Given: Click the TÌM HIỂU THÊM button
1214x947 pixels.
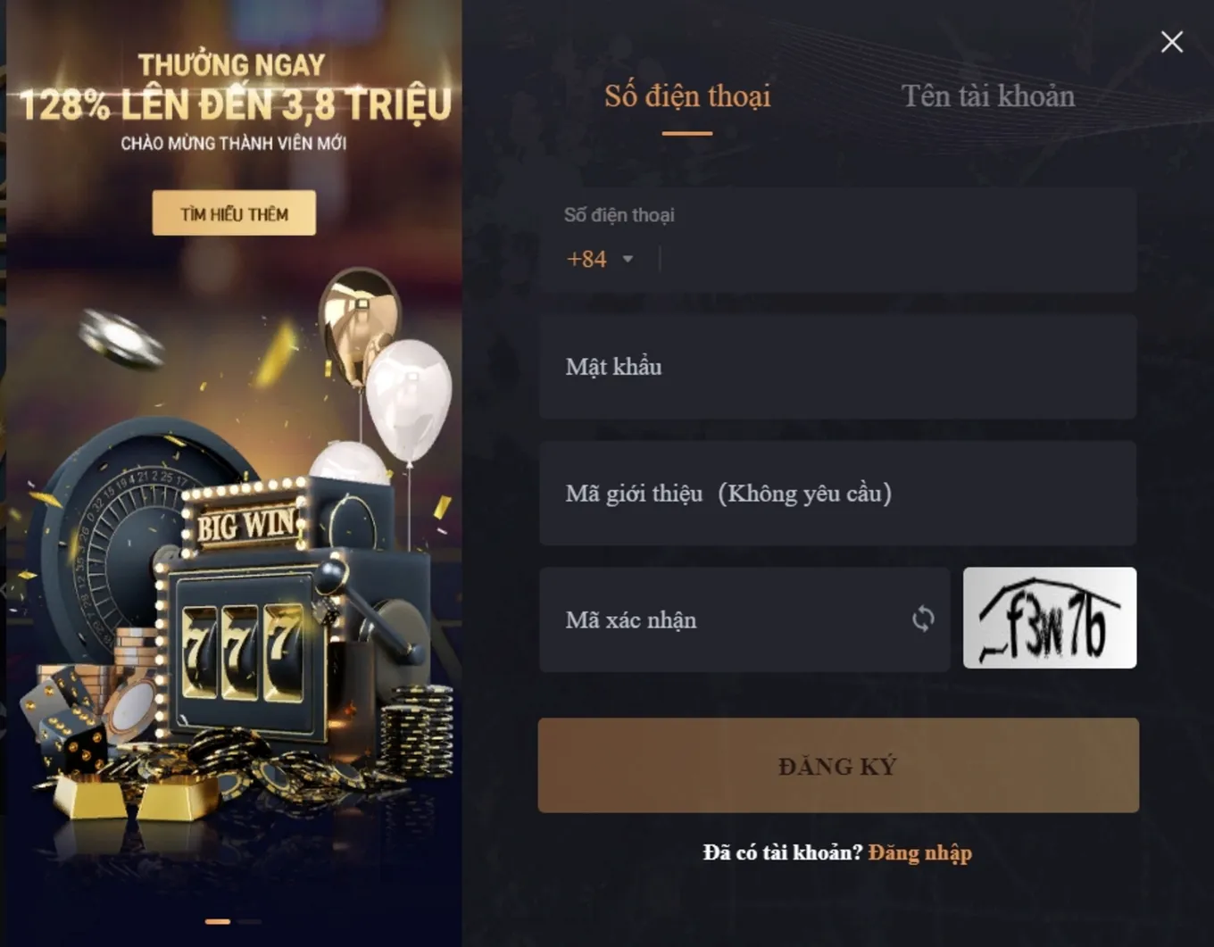Looking at the screenshot, I should pyautogui.click(x=234, y=213).
